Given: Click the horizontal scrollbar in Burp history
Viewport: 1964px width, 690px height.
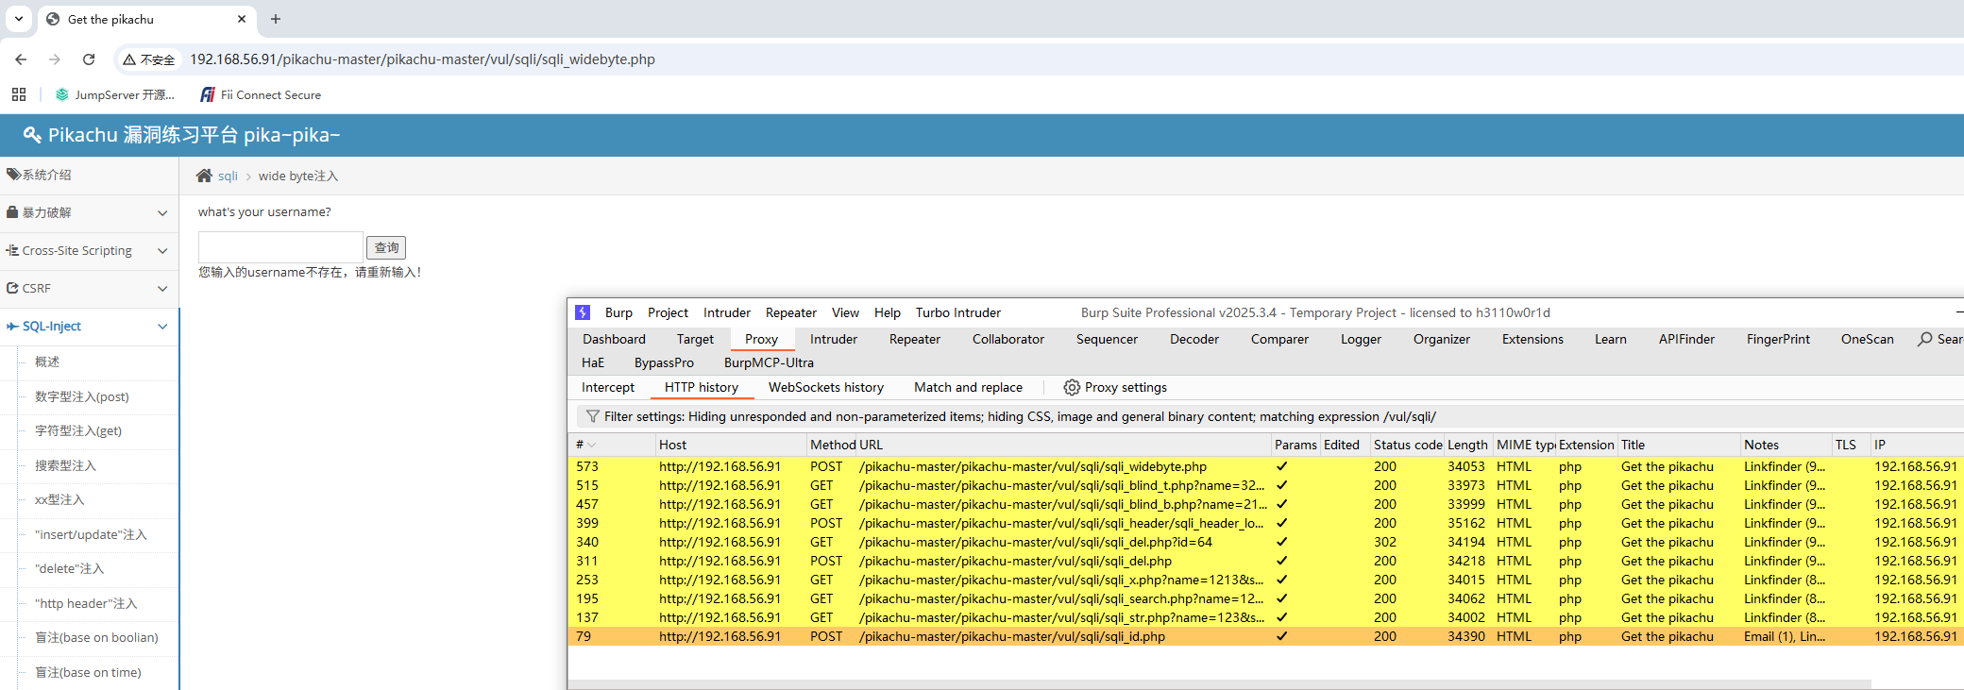Looking at the screenshot, I should [x=1220, y=684].
